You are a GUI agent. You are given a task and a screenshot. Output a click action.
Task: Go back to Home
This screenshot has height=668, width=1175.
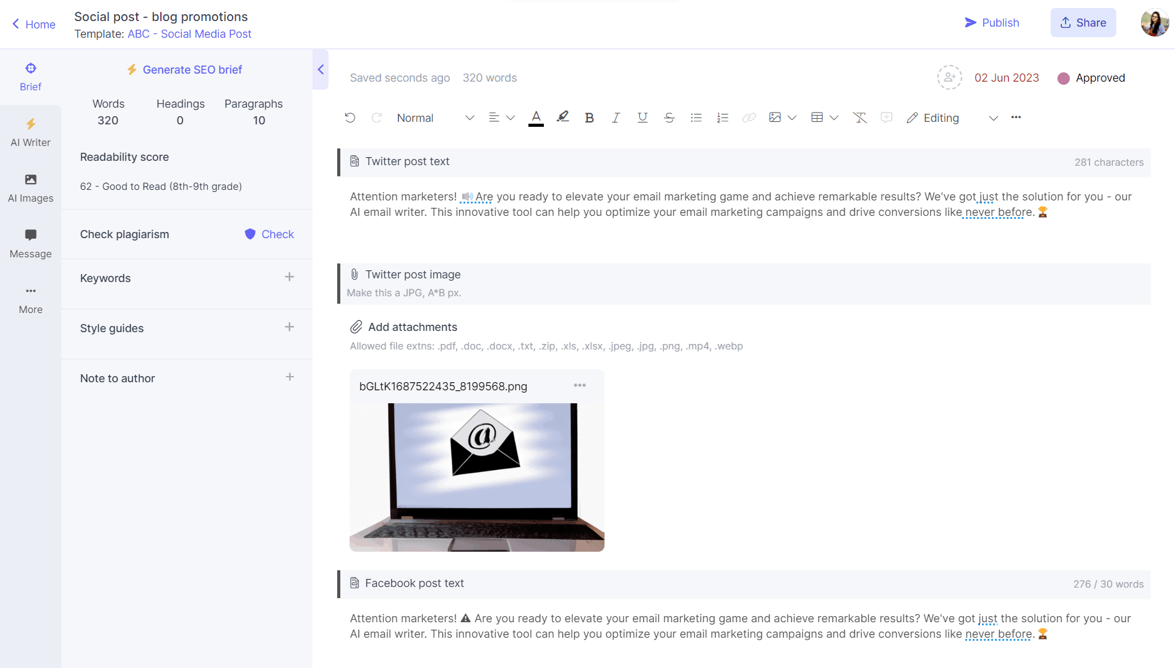point(34,24)
